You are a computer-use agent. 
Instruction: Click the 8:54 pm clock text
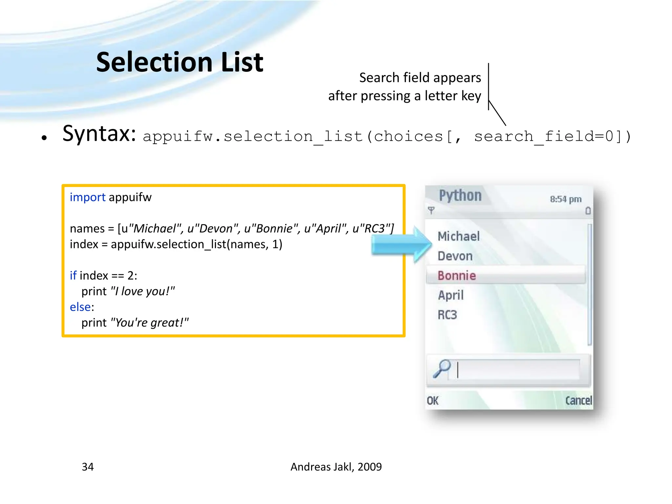pos(566,199)
